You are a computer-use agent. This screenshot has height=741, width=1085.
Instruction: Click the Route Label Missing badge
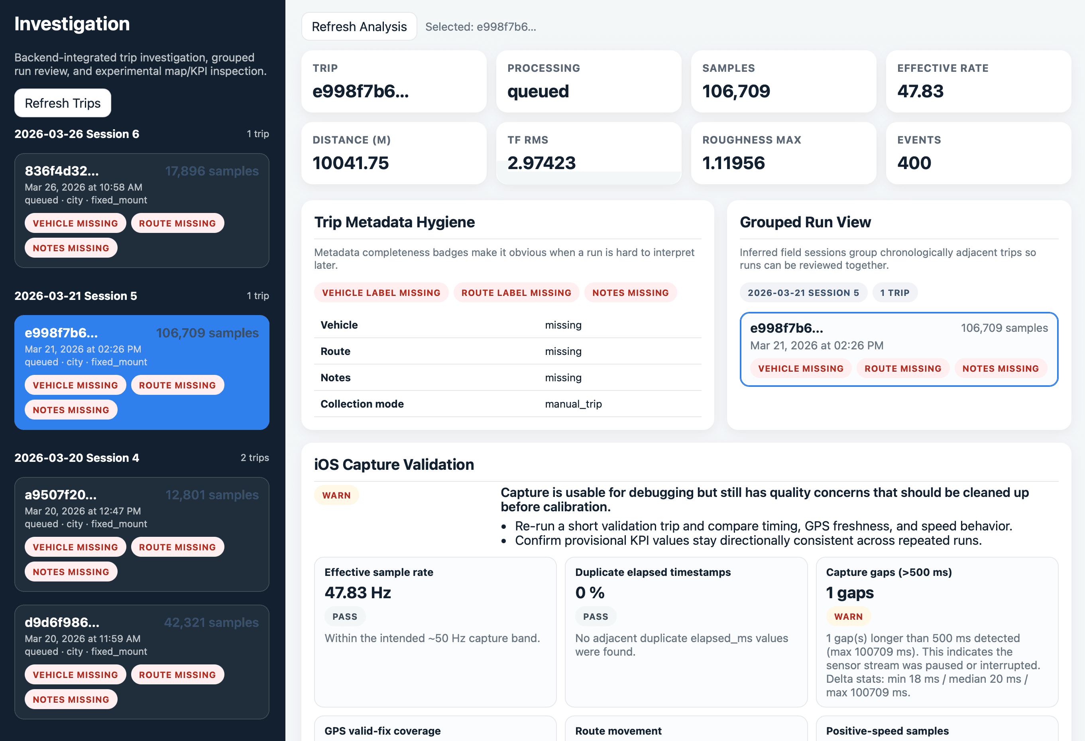(x=516, y=292)
